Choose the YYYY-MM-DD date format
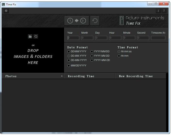 pyautogui.click(x=92, y=60)
